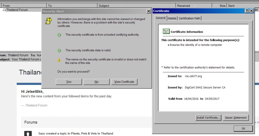The height and width of the screenshot is (136, 259).
Task: Click the Received column sort arrow
Action: 194,6
